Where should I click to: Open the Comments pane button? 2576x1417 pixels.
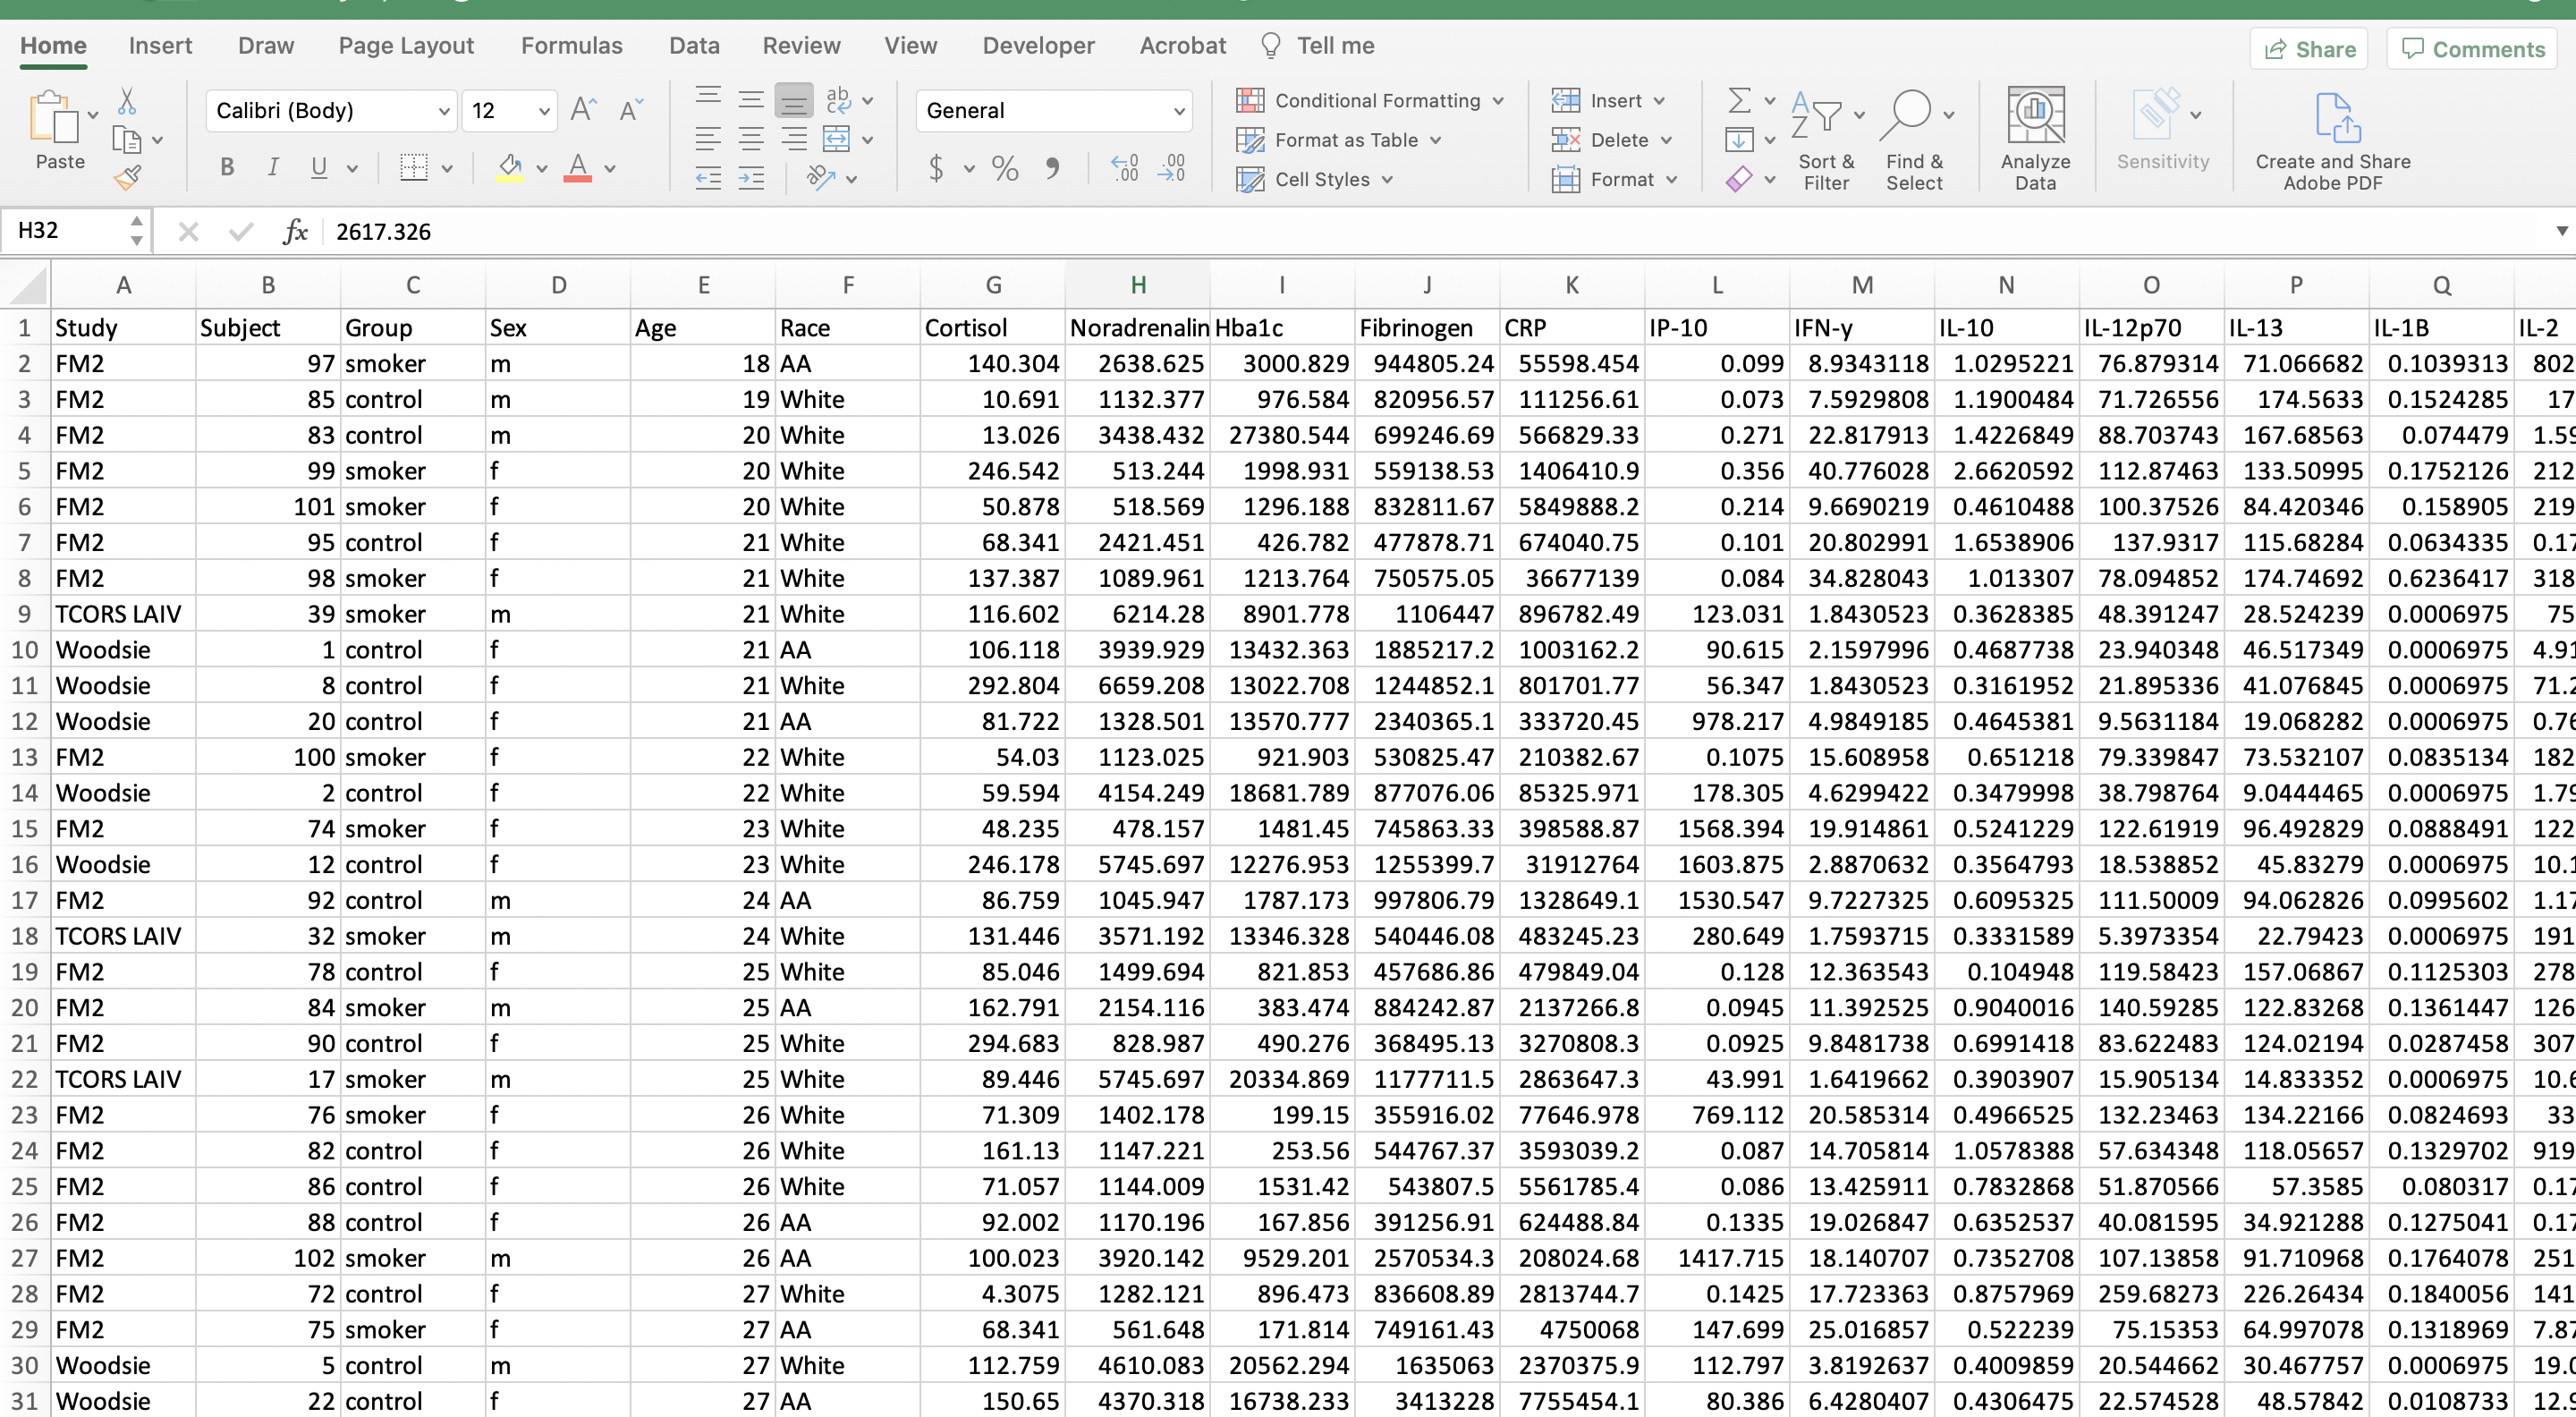(x=2472, y=49)
